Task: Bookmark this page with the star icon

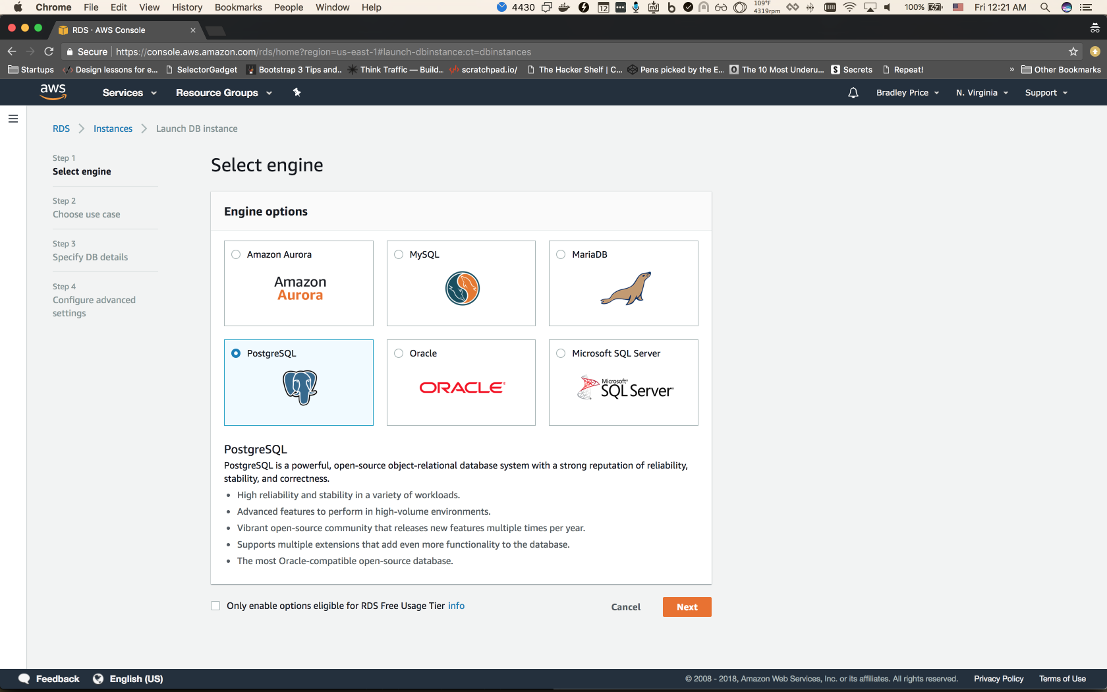Action: (x=1073, y=51)
